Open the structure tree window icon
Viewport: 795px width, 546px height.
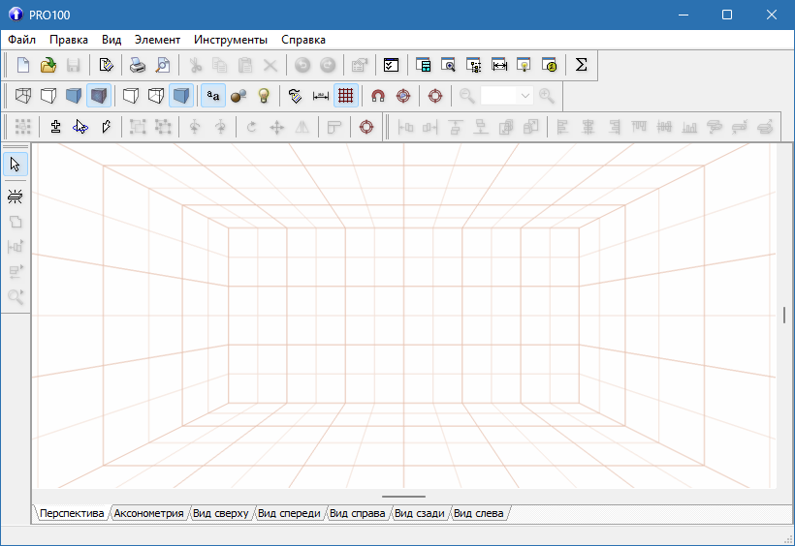(473, 65)
